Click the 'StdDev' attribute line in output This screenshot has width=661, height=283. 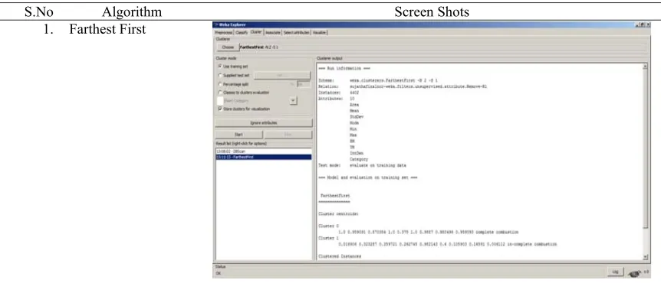point(357,116)
